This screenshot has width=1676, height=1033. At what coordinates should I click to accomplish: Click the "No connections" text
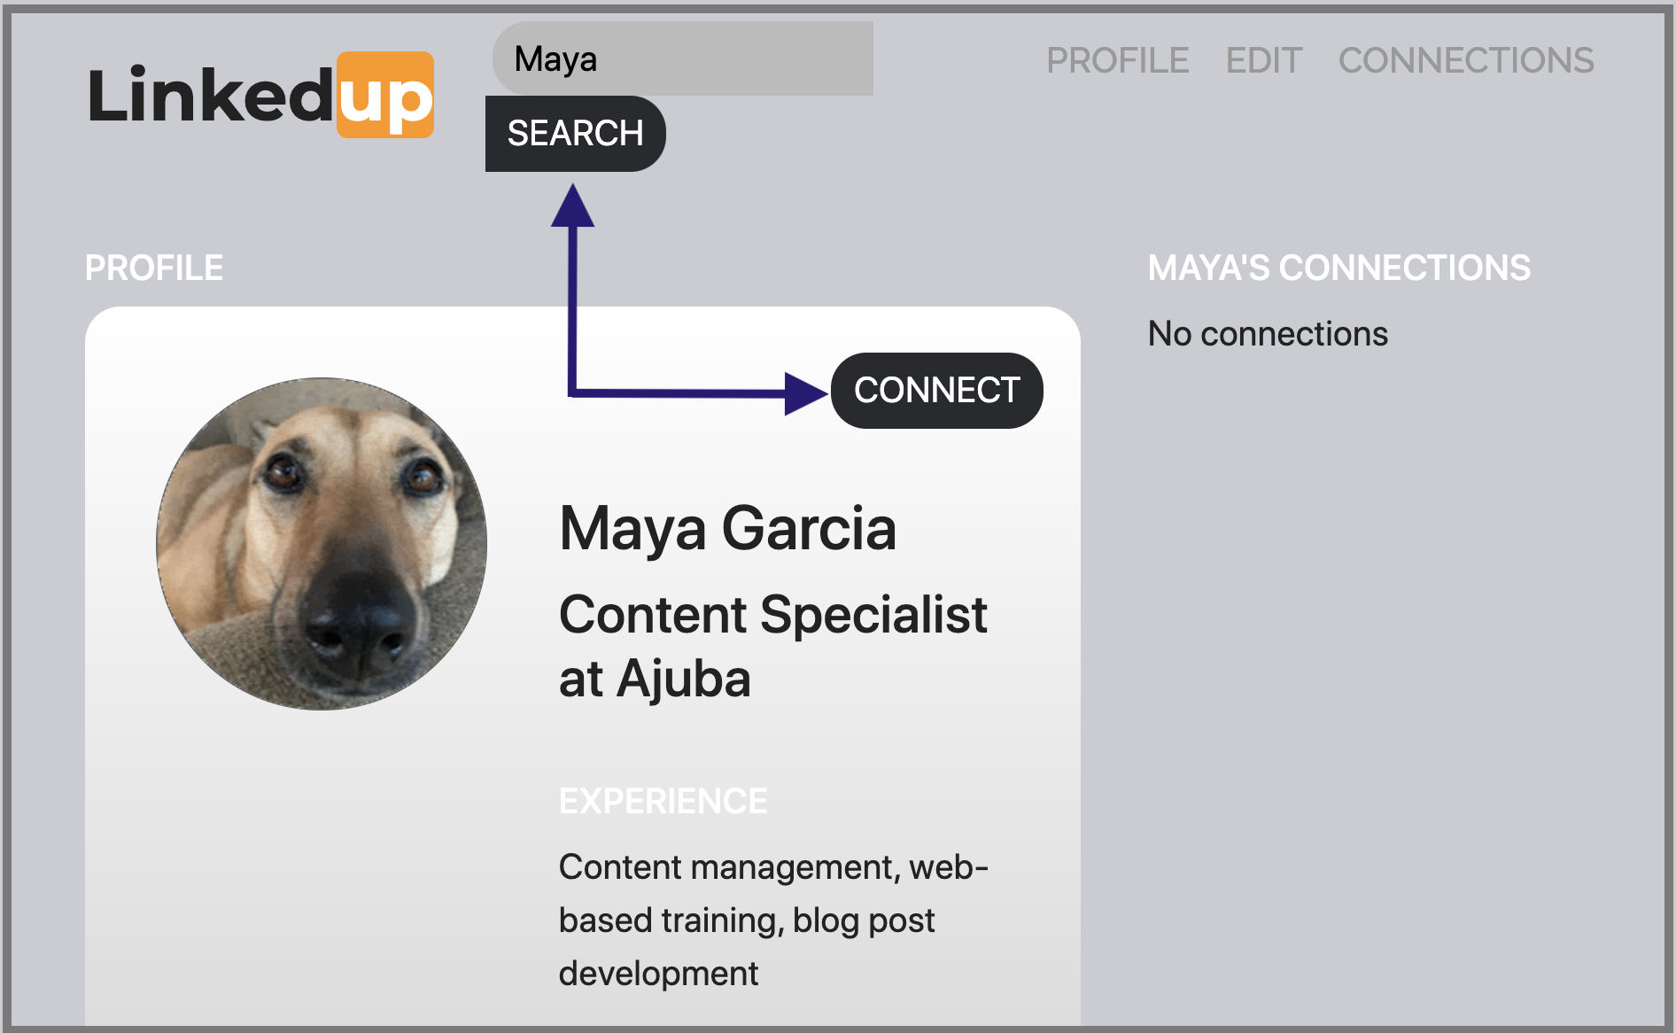coord(1269,334)
